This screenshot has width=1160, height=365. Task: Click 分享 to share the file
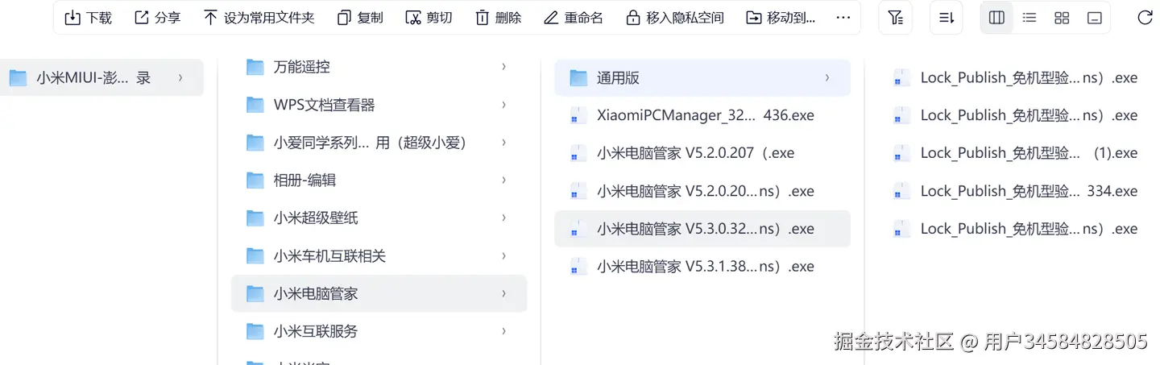[158, 18]
